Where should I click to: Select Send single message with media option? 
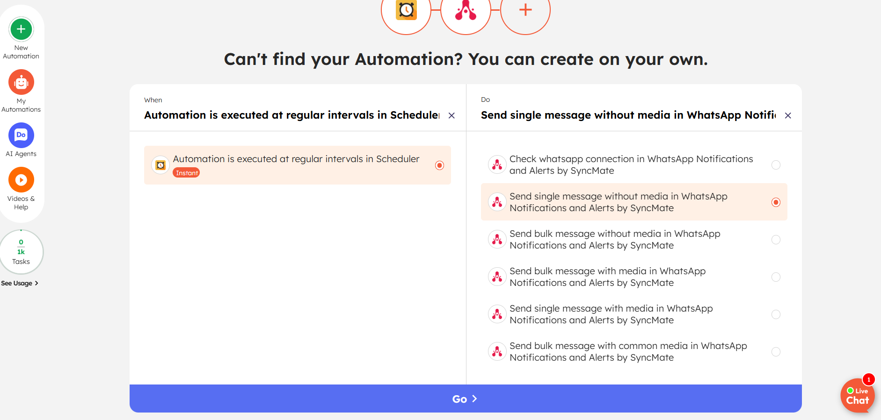(776, 314)
